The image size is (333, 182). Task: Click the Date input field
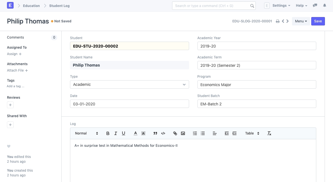129,104
